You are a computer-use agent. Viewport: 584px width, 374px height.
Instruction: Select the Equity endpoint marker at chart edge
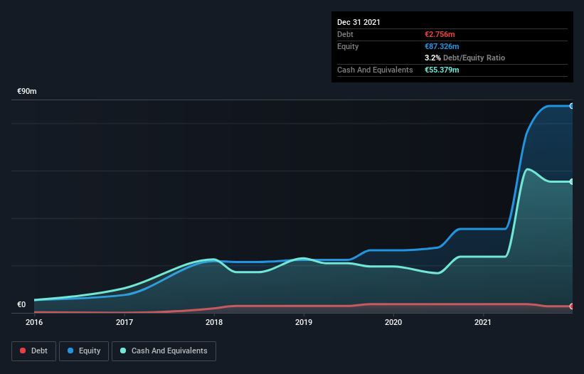click(x=572, y=106)
